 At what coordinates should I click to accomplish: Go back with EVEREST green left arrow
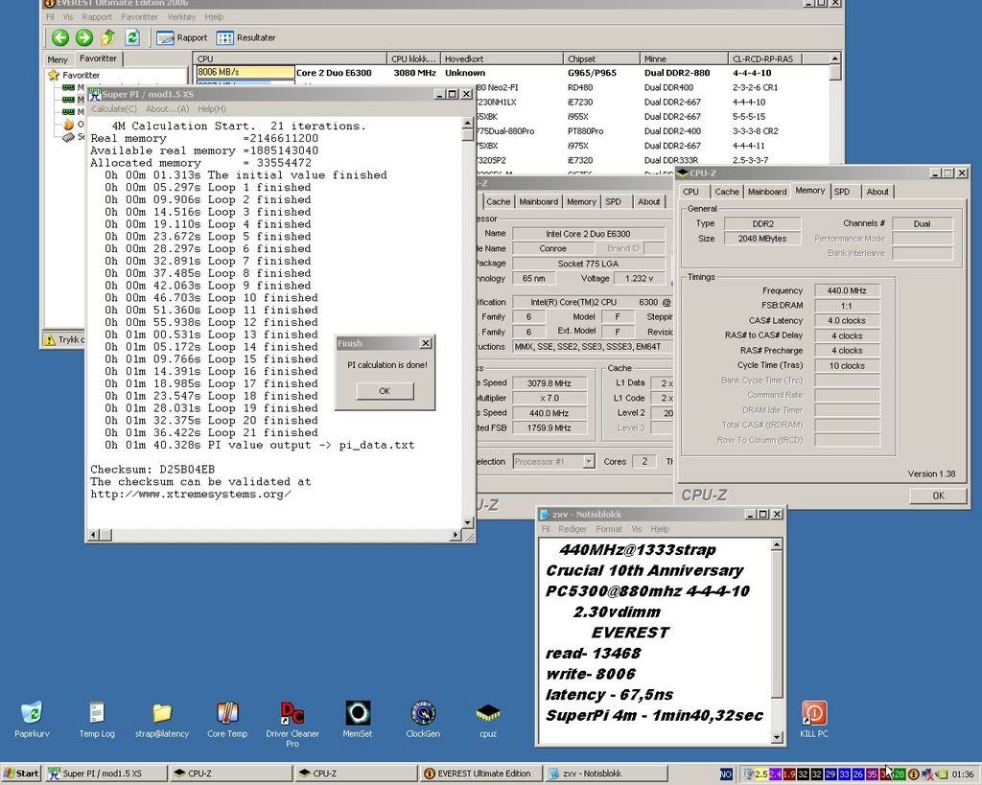point(60,37)
